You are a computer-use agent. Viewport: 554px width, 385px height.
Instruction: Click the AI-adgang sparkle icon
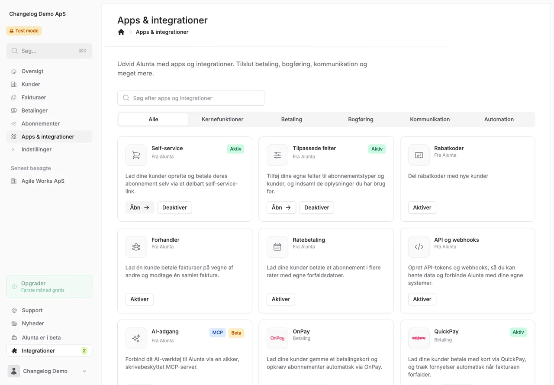pos(136,339)
